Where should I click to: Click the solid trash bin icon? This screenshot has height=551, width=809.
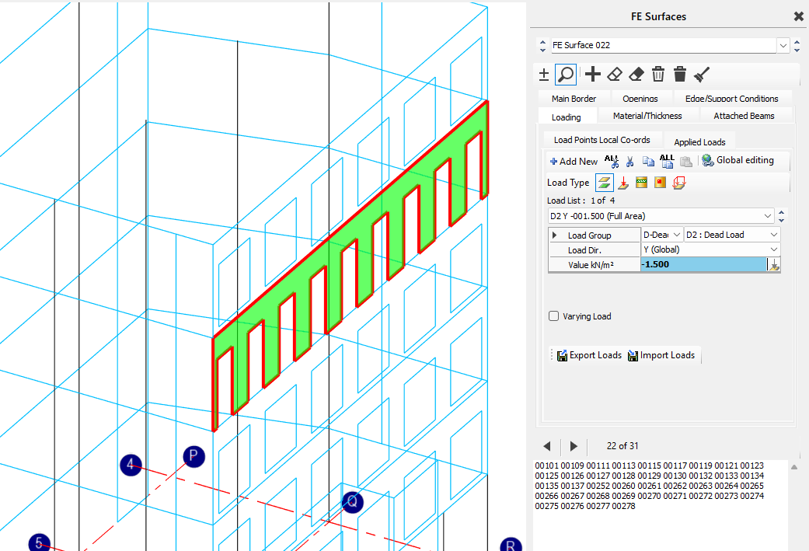[680, 75]
